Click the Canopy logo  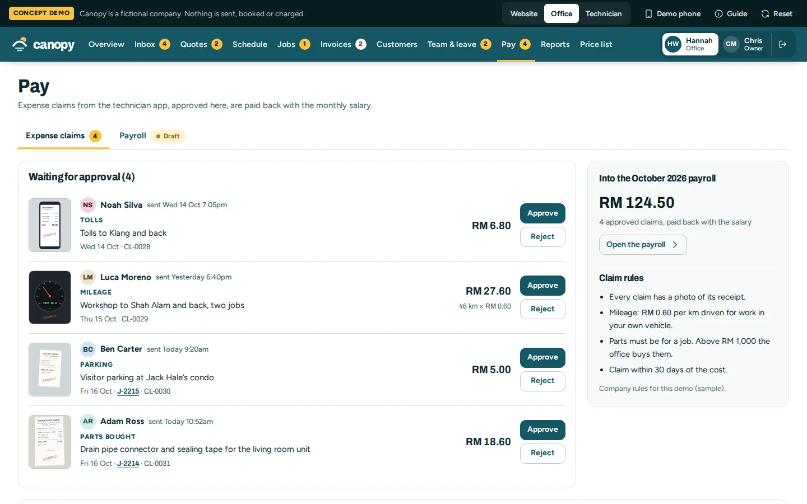[x=43, y=44]
